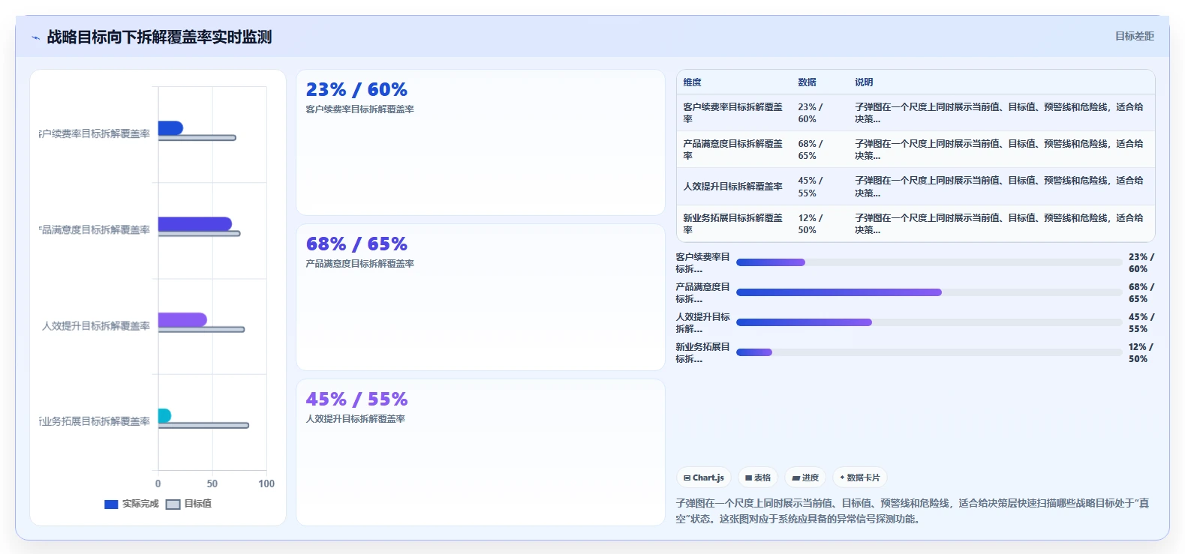This screenshot has height=554, width=1185.
Task: Open the 68% / 65% data card
Action: pyautogui.click(x=480, y=297)
